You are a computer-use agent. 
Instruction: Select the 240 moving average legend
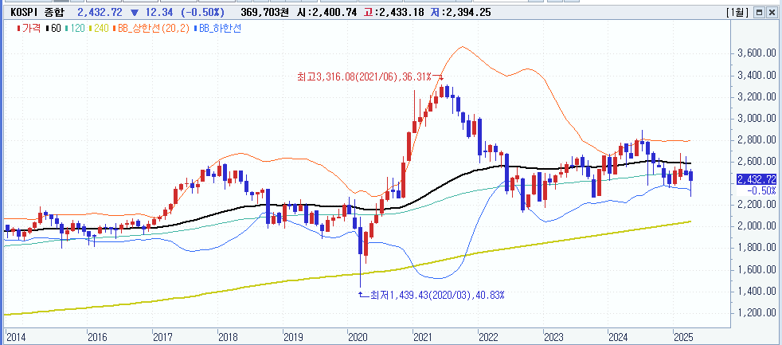click(x=101, y=28)
